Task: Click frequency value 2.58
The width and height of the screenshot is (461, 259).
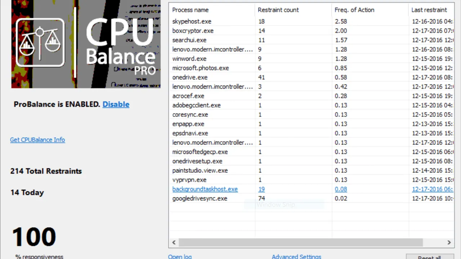Action: (x=341, y=22)
